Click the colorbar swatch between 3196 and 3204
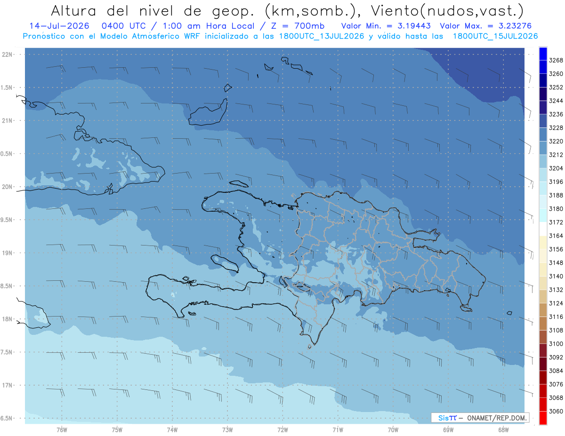The height and width of the screenshot is (436, 565). tap(543, 175)
